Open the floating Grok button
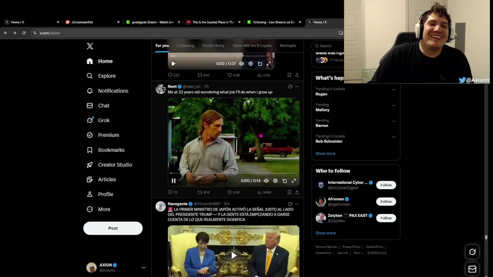493x277 pixels. [x=472, y=252]
